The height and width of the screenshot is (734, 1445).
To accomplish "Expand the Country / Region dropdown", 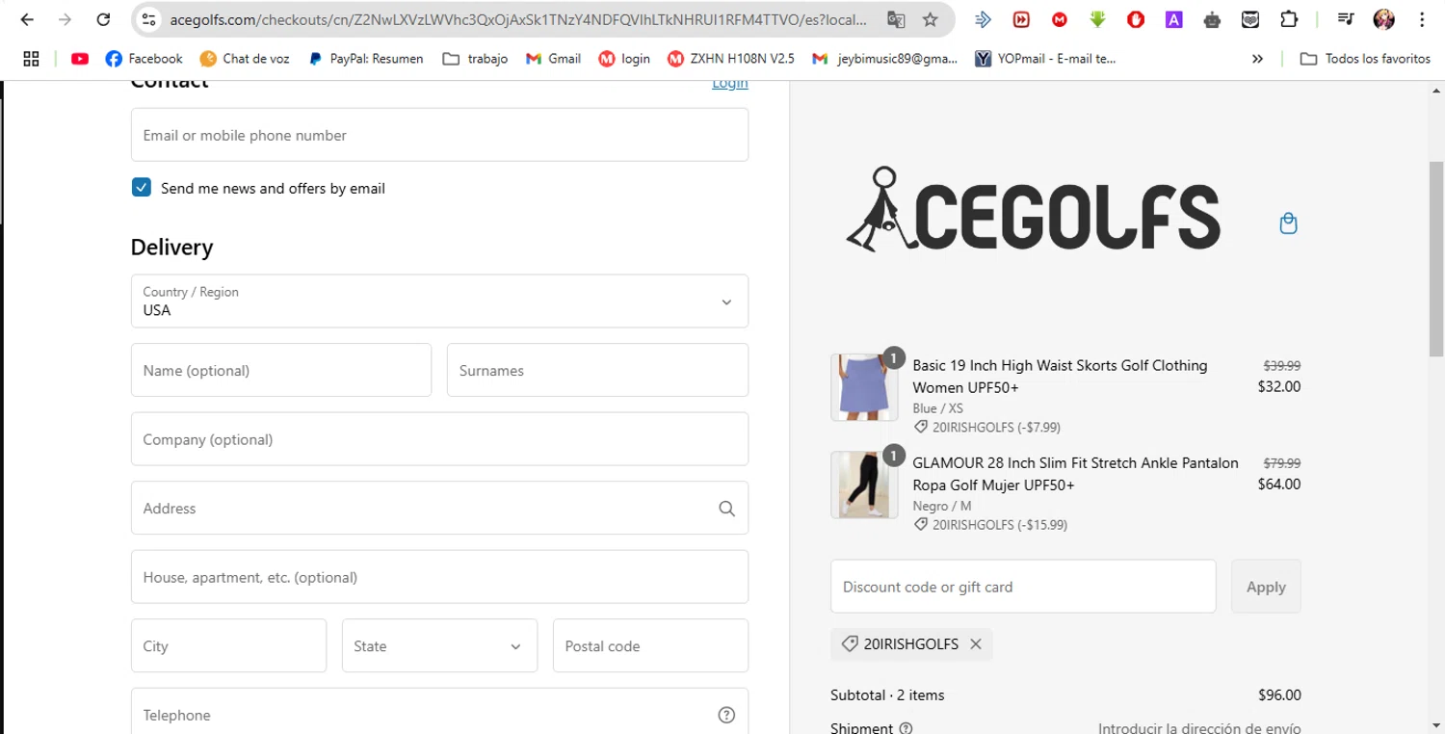I will tap(439, 301).
